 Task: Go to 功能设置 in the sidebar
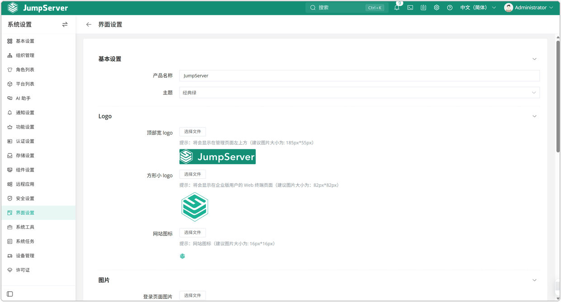[x=38, y=127]
